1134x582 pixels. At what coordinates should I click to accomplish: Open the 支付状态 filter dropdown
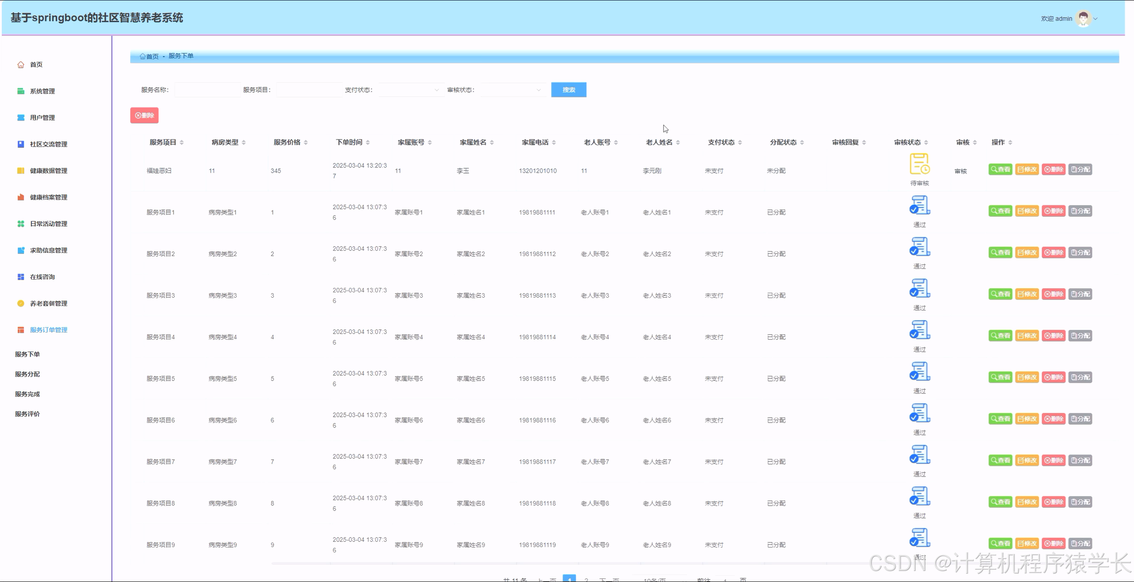(x=411, y=90)
